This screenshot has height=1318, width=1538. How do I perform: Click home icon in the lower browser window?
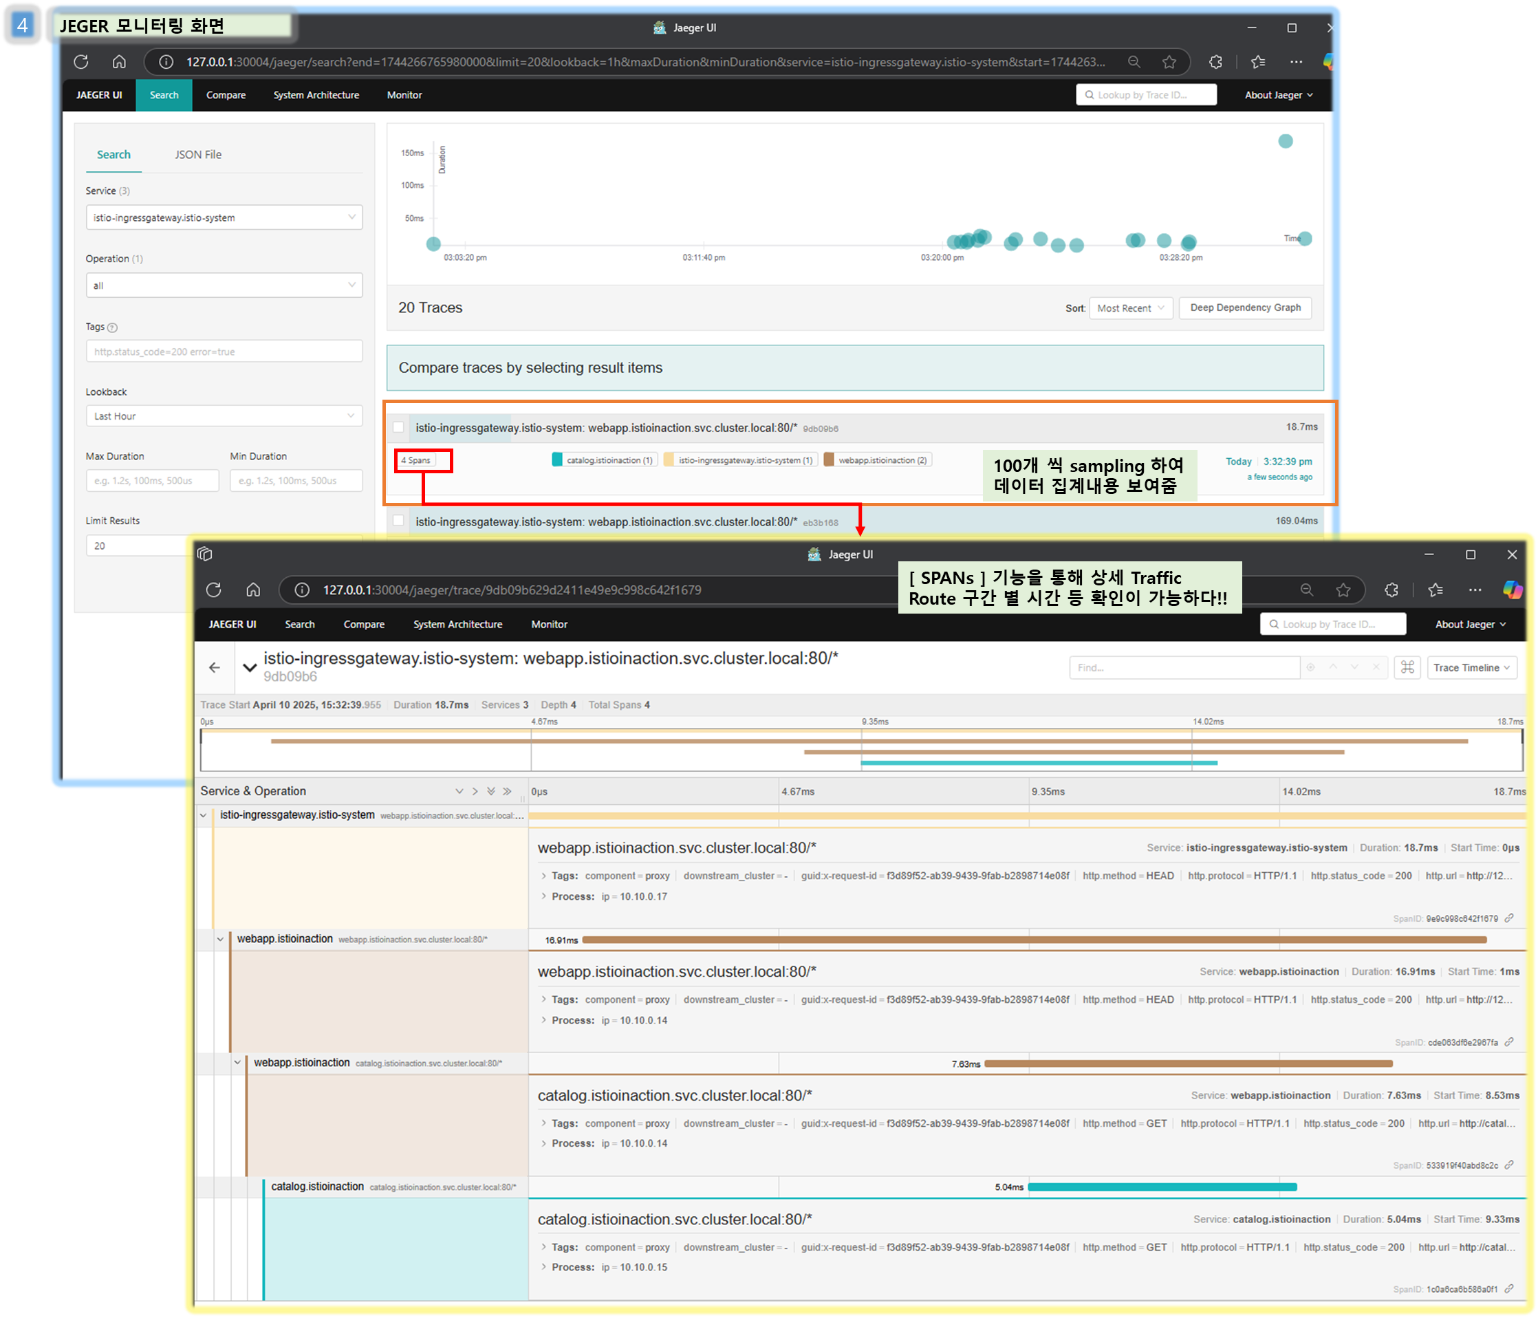coord(253,590)
